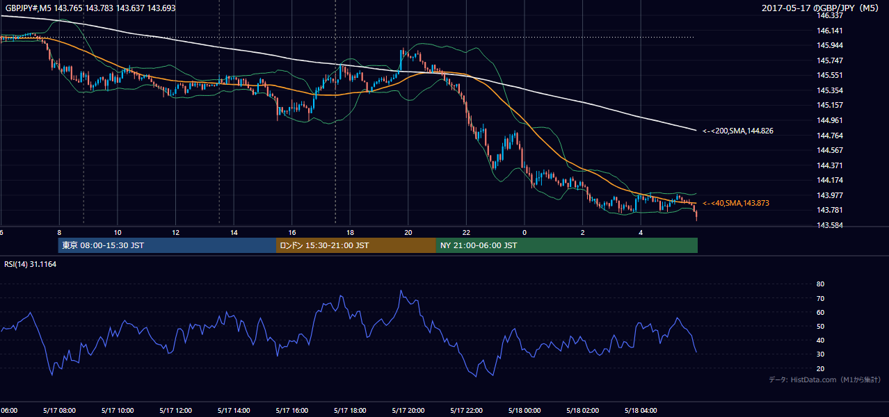Click RSI scale value 60
This screenshot has height=417, width=889.
pos(820,312)
